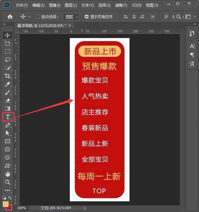Uncheck the 显示变换控件 checkbox

(87, 17)
